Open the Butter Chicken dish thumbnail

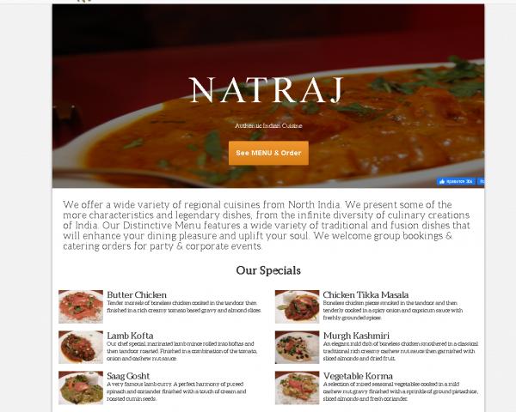[81, 306]
